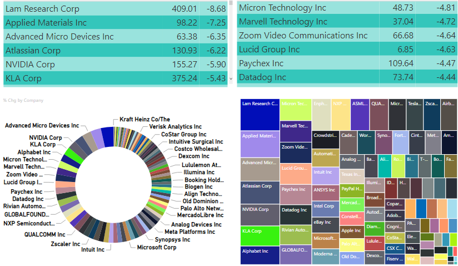Select the eBay Inc treemap tile
Viewport: 458px width, 266px height.
point(325,225)
